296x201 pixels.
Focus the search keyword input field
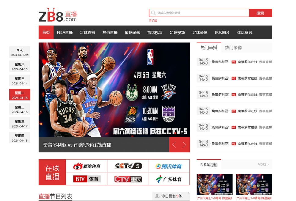click(202, 13)
